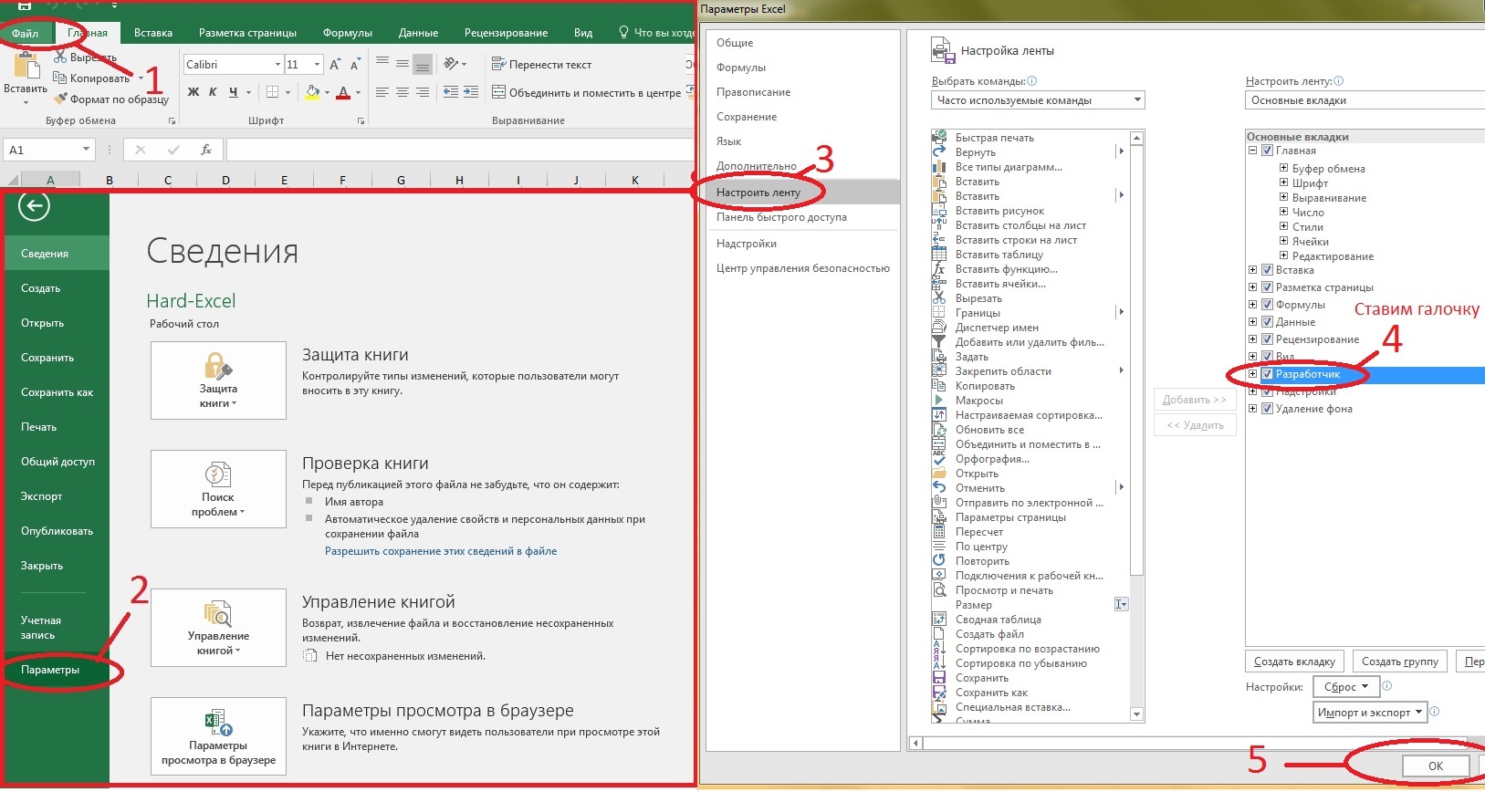Click the Wrap Text button

coord(541,64)
